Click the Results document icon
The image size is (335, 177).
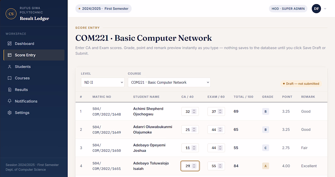[10, 90]
